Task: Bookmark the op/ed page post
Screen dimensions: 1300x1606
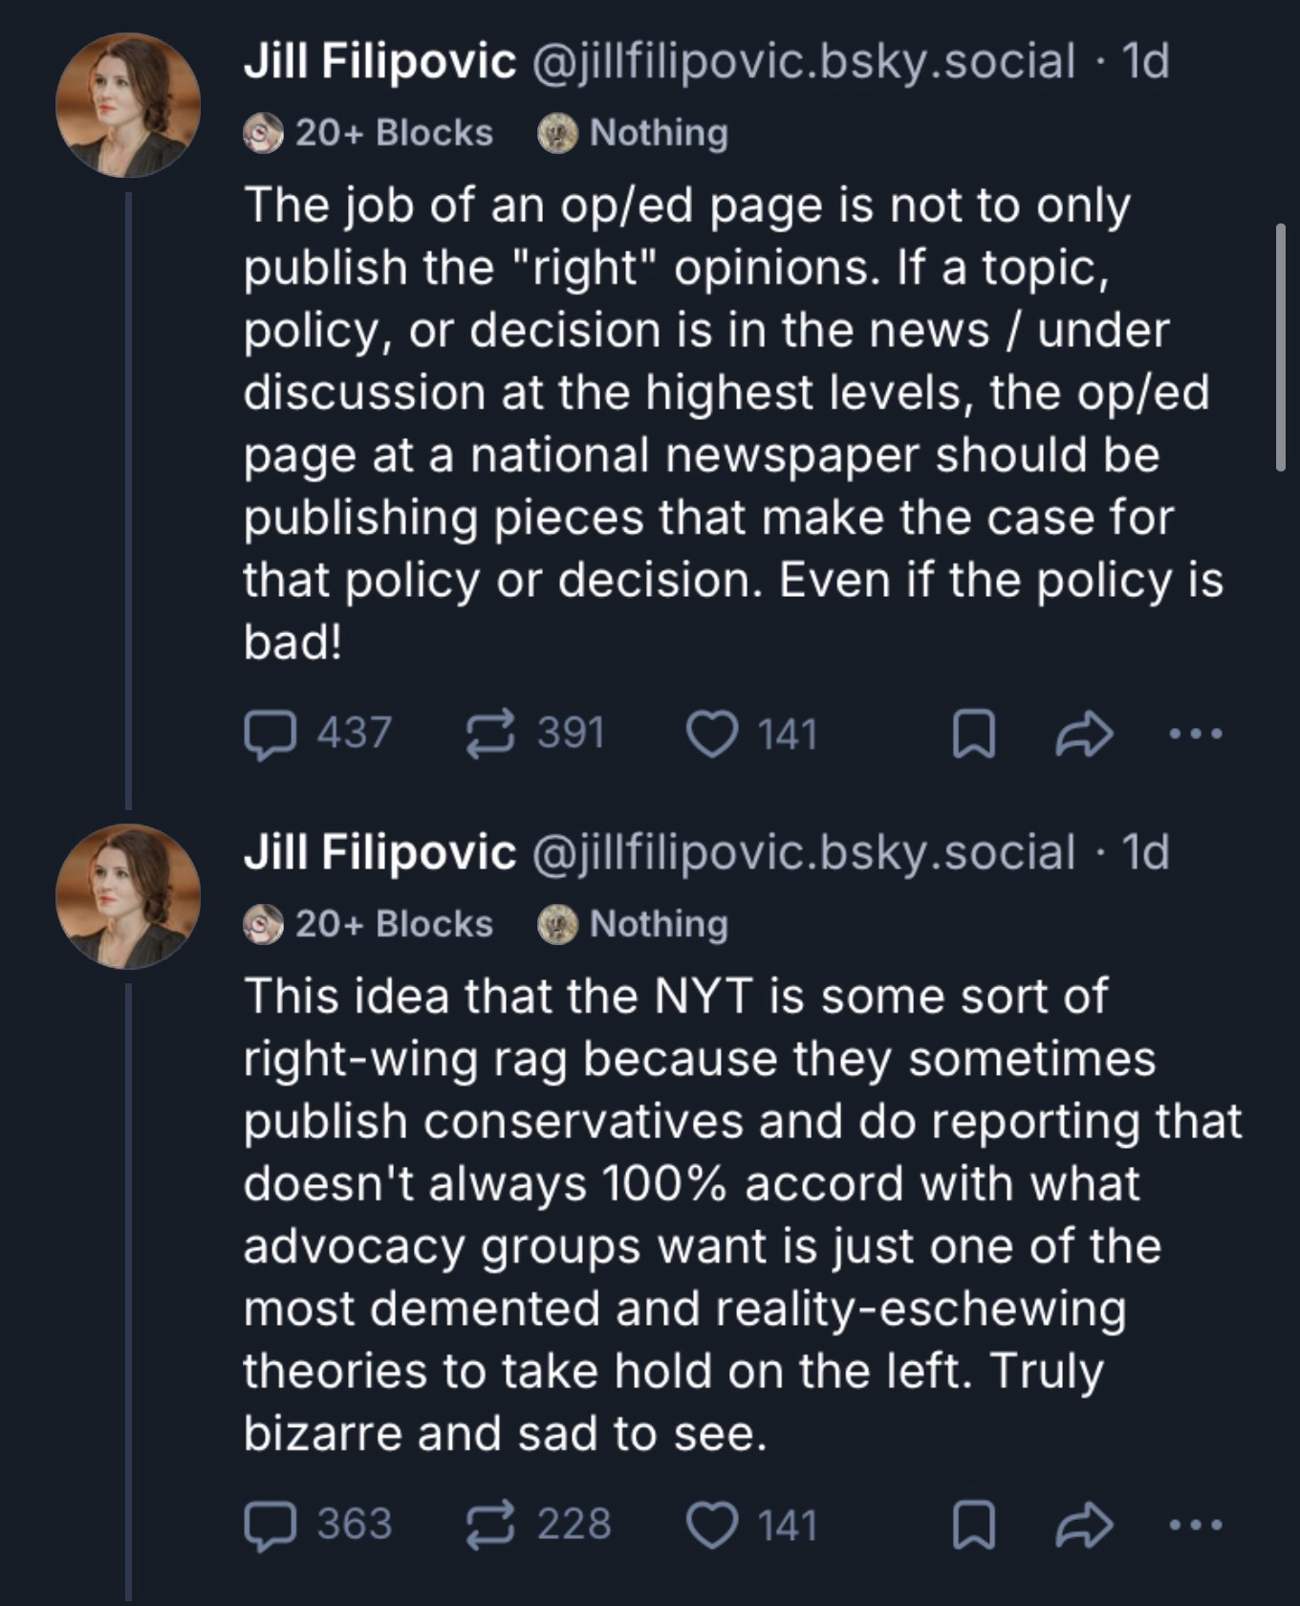Action: tap(973, 736)
